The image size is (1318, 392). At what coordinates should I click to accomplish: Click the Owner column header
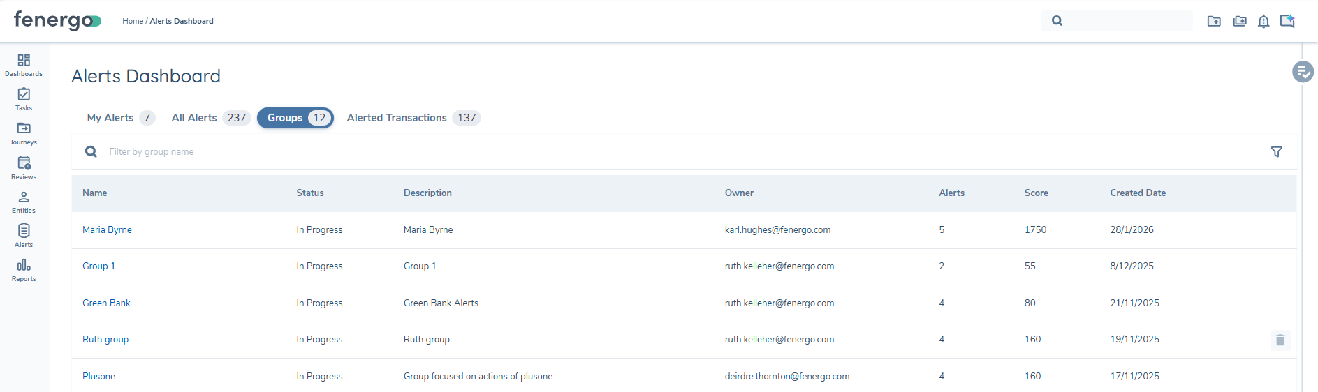click(739, 193)
